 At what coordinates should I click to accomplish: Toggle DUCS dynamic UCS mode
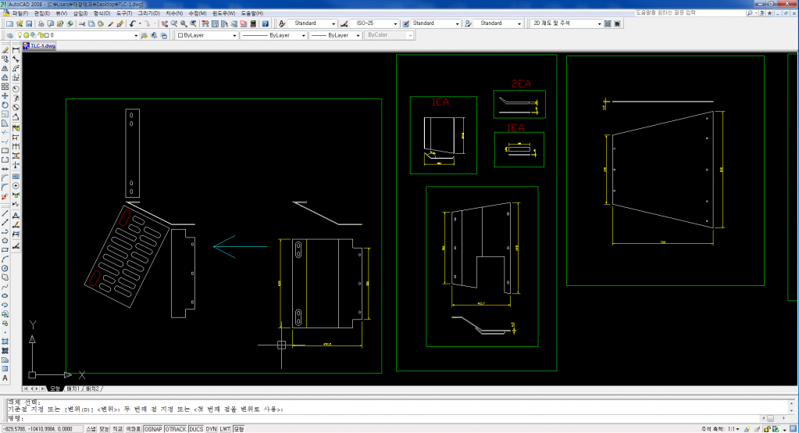[196, 429]
